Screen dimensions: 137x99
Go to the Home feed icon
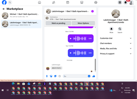click(x=39, y=2)
